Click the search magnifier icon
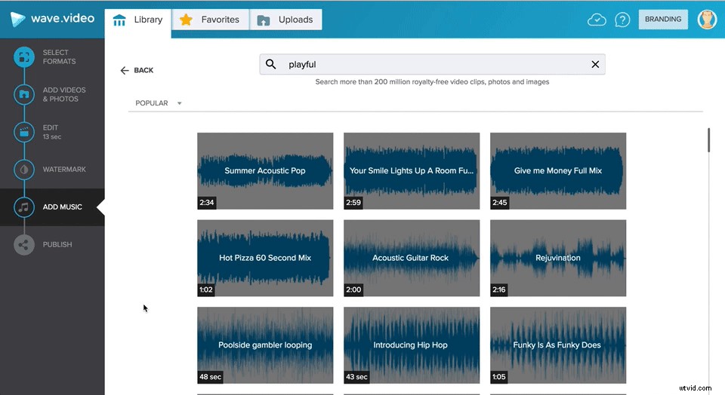The height and width of the screenshot is (395, 725). [271, 64]
